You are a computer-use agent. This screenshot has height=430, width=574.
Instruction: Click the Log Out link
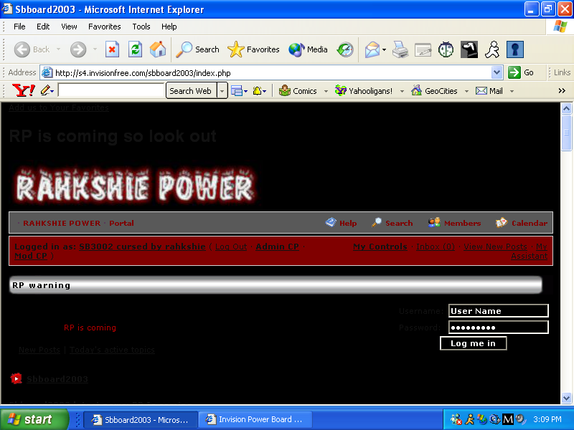(231, 247)
